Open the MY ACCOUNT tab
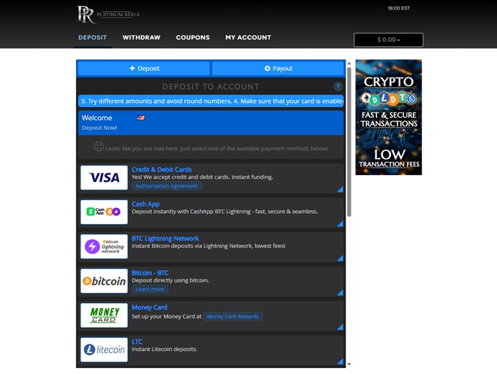This screenshot has height=374, width=497. [248, 37]
